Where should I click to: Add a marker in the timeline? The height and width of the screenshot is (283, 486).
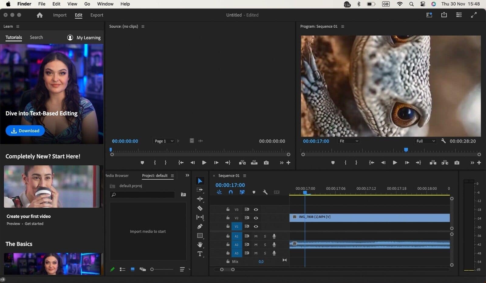254,192
